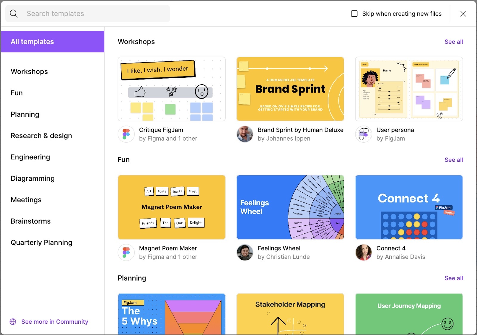
Task: Click Johannes Ippen's avatar
Action: pos(245,134)
